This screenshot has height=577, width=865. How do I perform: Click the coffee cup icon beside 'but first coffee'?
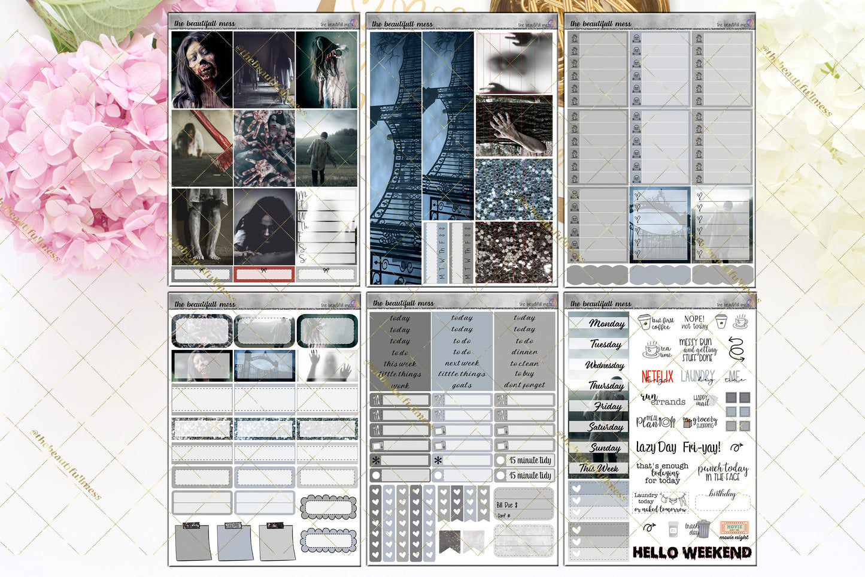click(644, 322)
